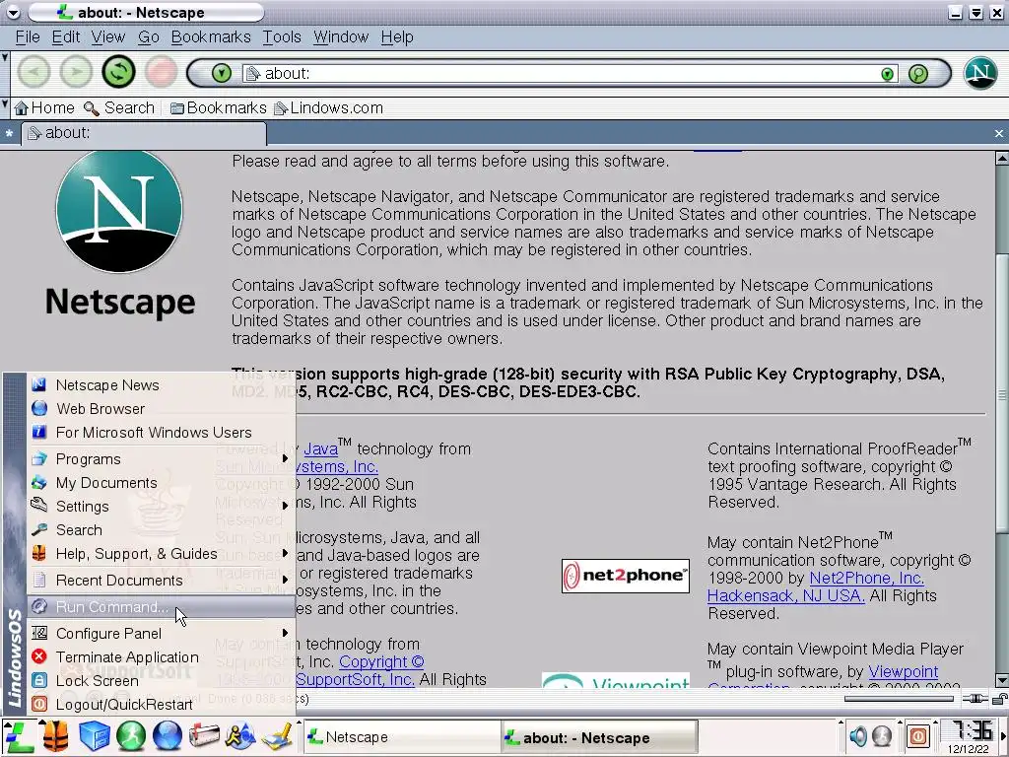Expand the Recent Documents submenu
This screenshot has width=1009, height=757.
pyautogui.click(x=161, y=581)
